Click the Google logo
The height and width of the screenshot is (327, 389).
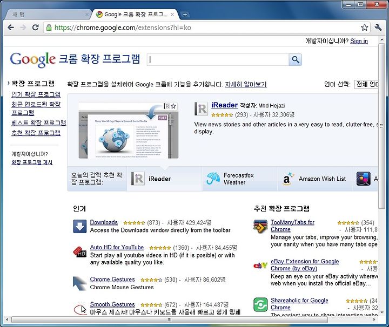(x=32, y=59)
